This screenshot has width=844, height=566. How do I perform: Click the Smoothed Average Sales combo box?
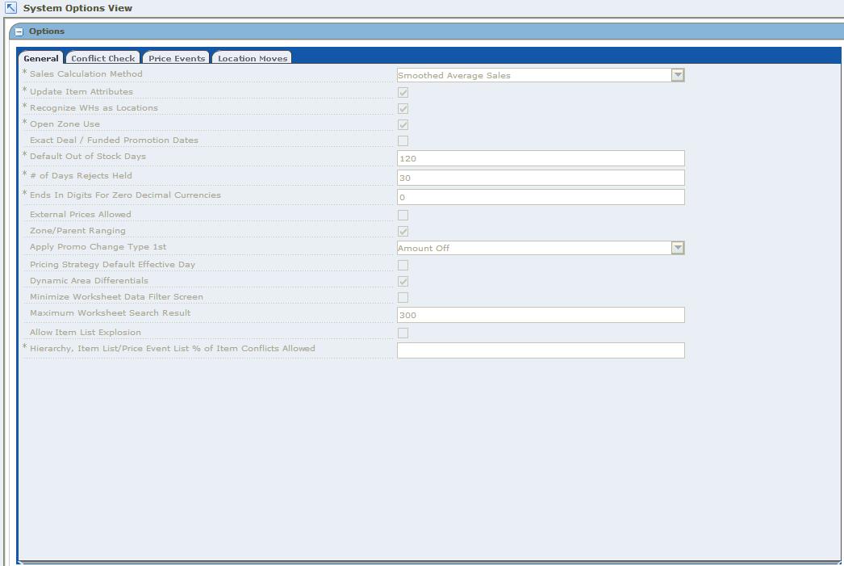[541, 75]
